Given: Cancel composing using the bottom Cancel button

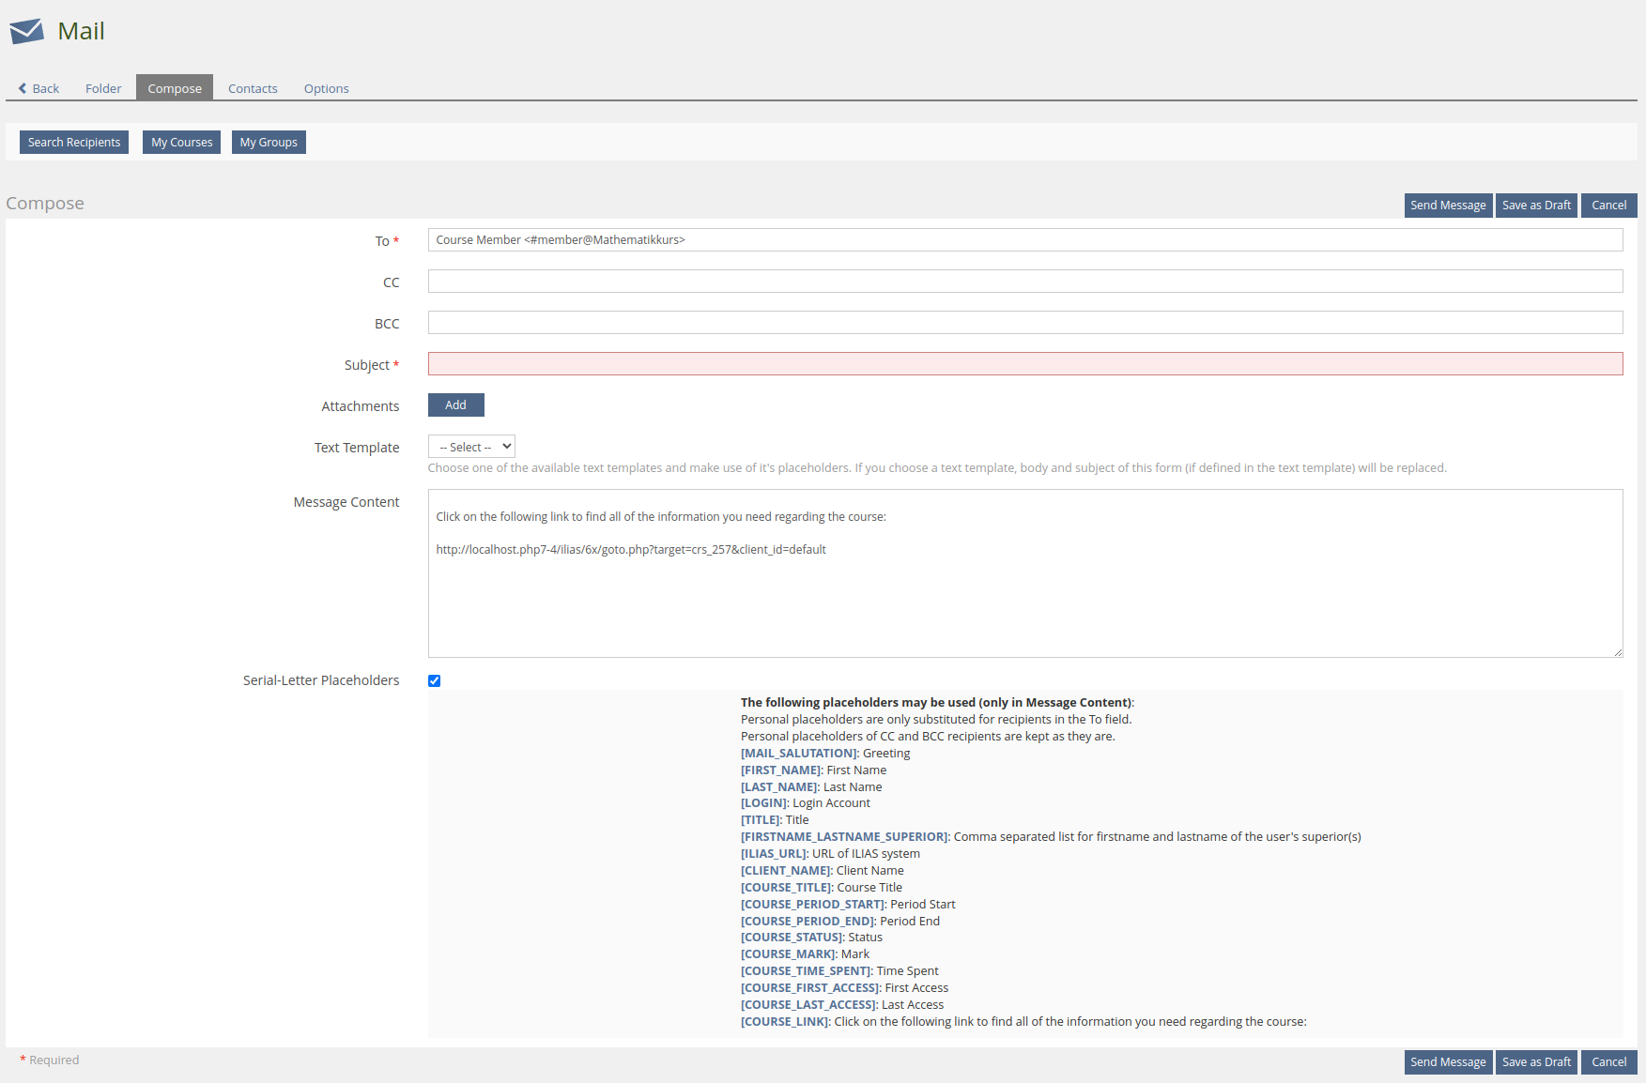Looking at the screenshot, I should point(1608,1062).
